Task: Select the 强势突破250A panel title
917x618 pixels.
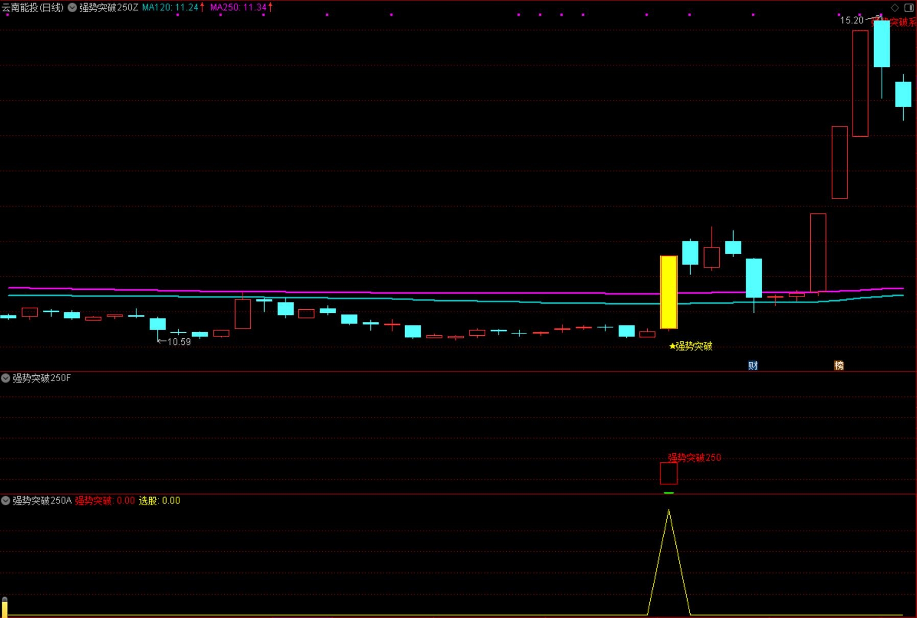Action: click(x=42, y=501)
